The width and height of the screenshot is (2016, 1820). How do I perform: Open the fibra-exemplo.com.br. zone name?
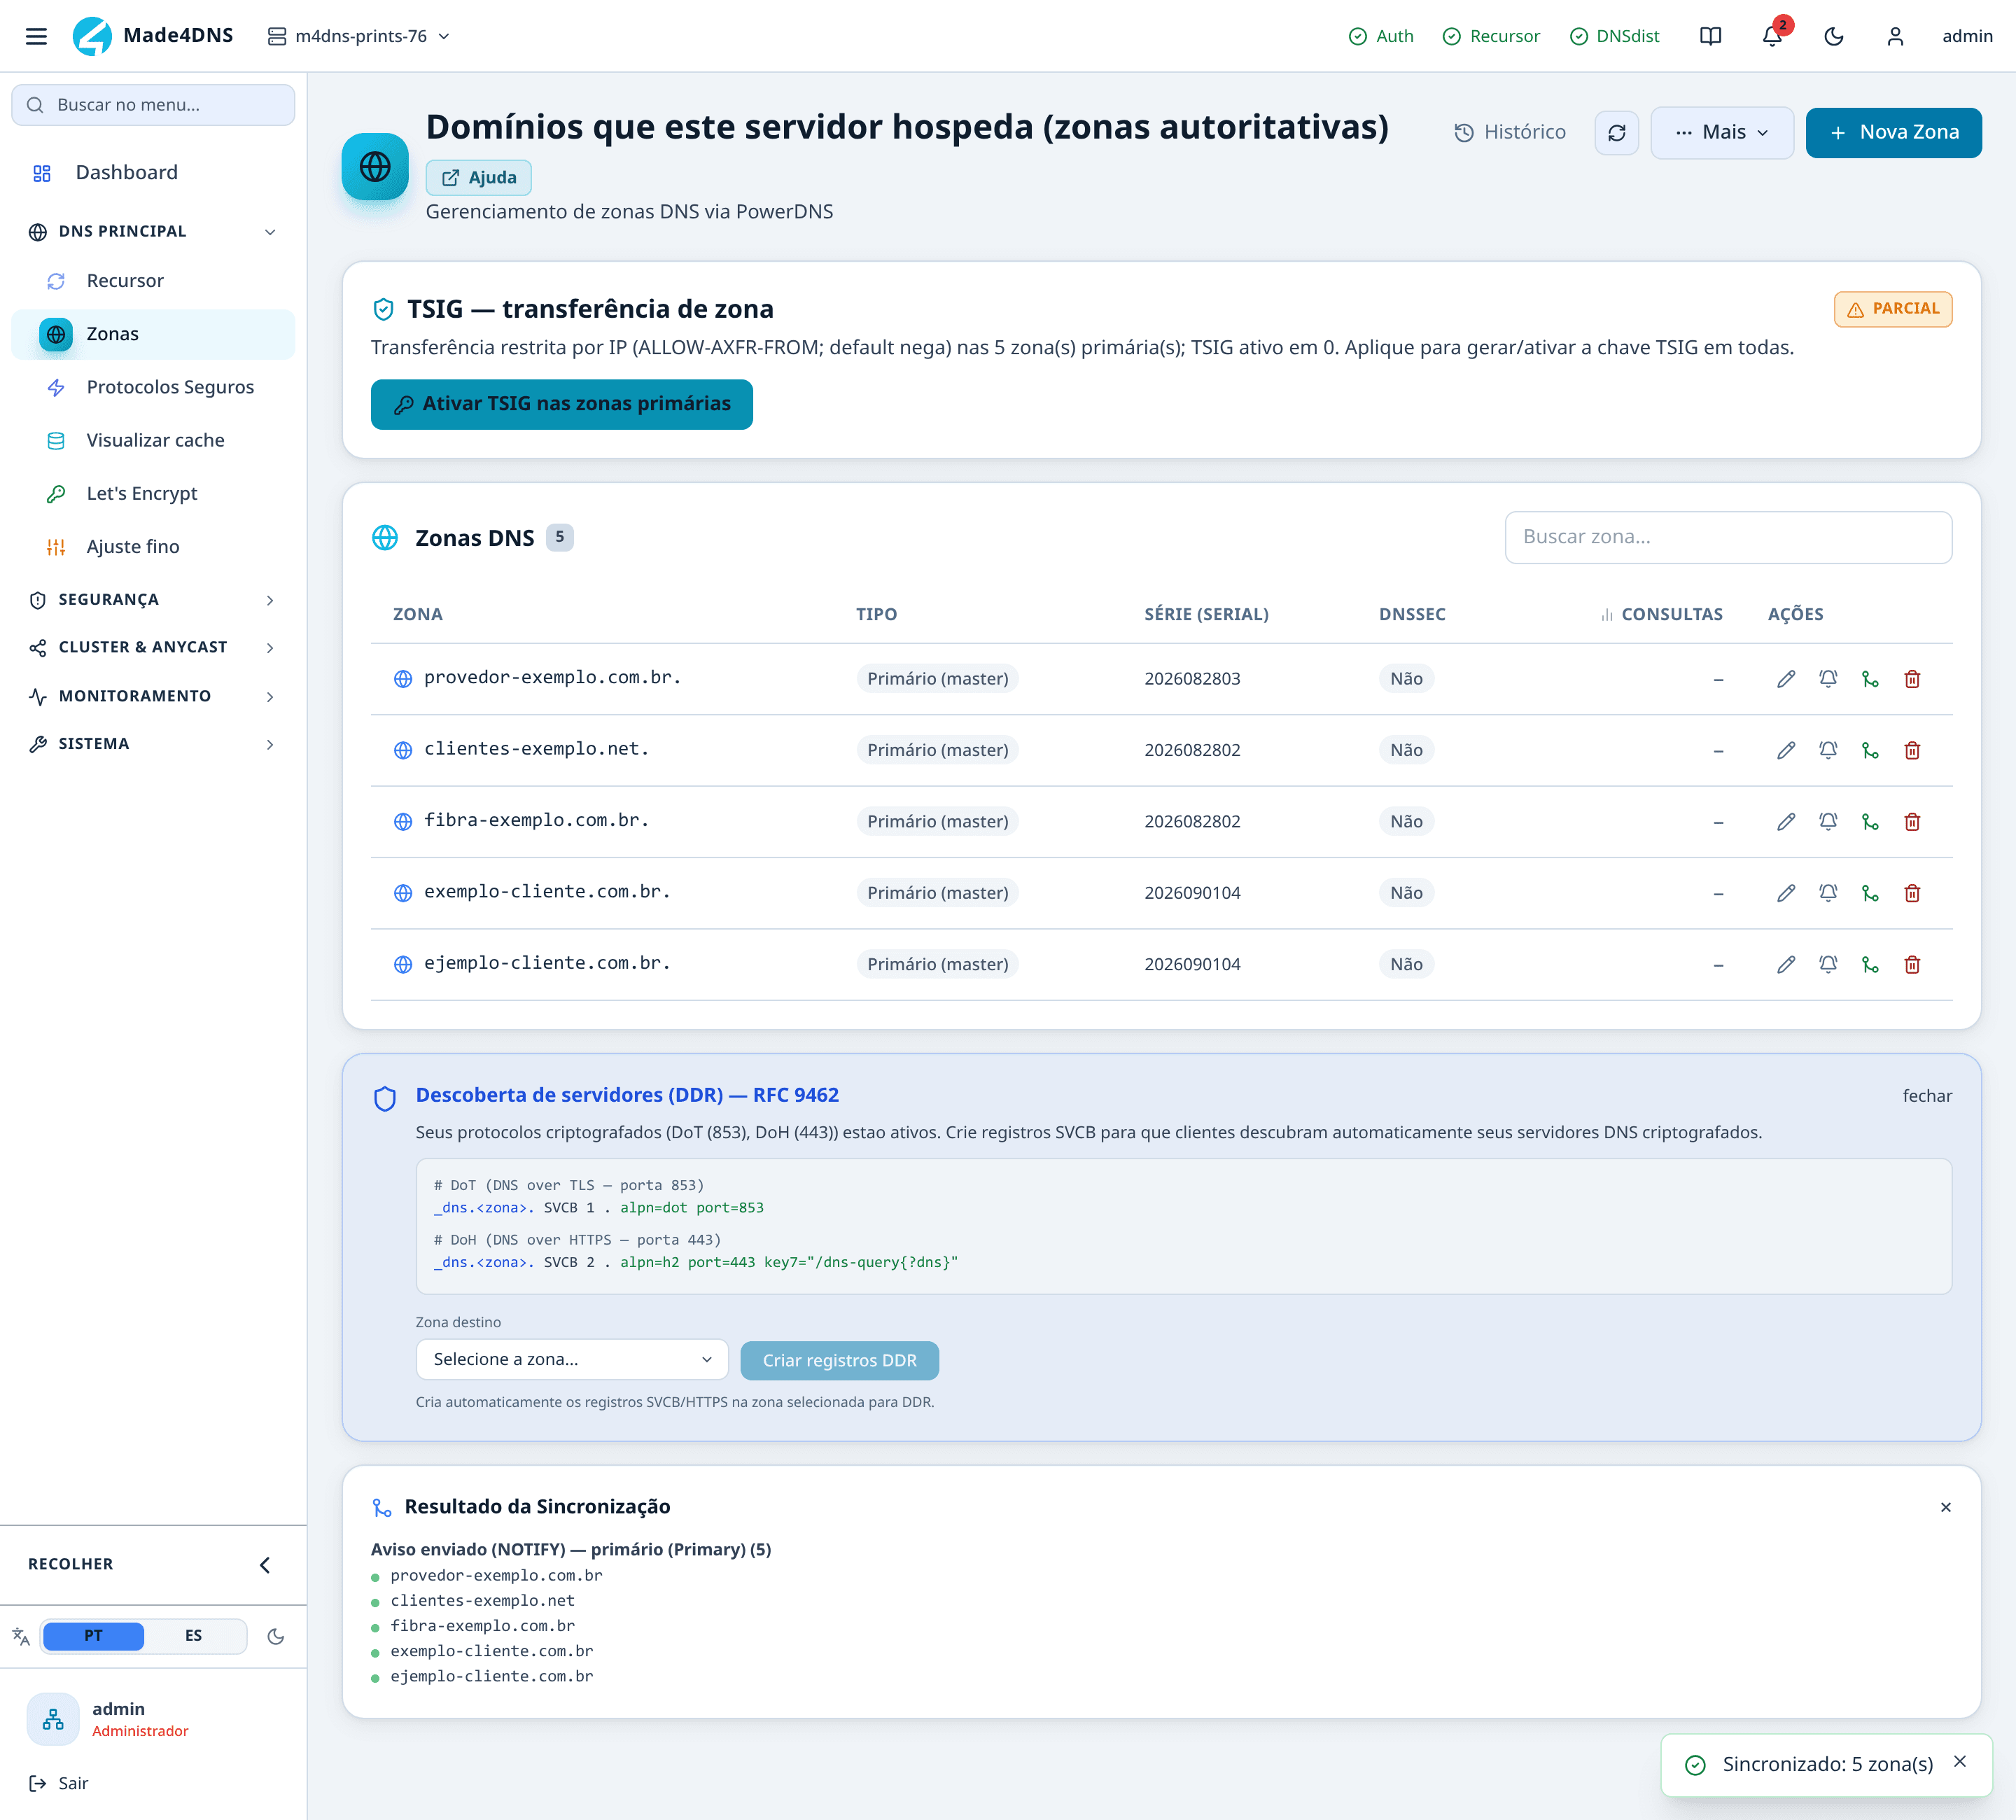click(x=536, y=821)
